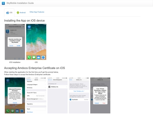Click the Safari icon in bottom-left screenshot dock
153x115 pixels.
pyautogui.click(x=22, y=111)
